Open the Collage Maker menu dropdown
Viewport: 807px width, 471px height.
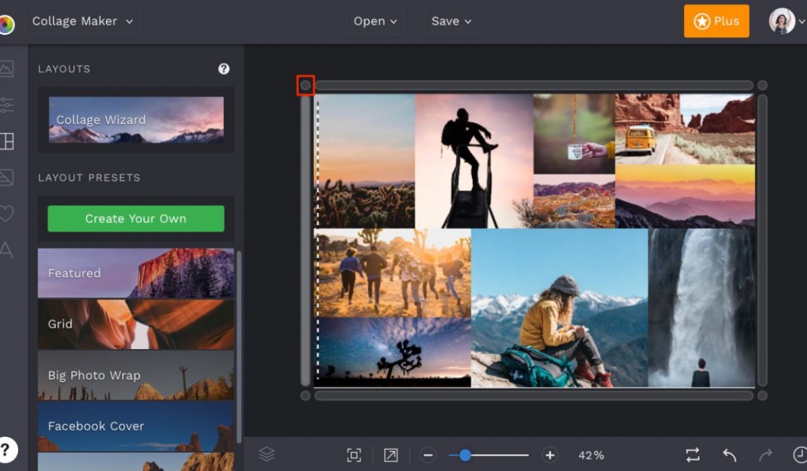pyautogui.click(x=82, y=21)
